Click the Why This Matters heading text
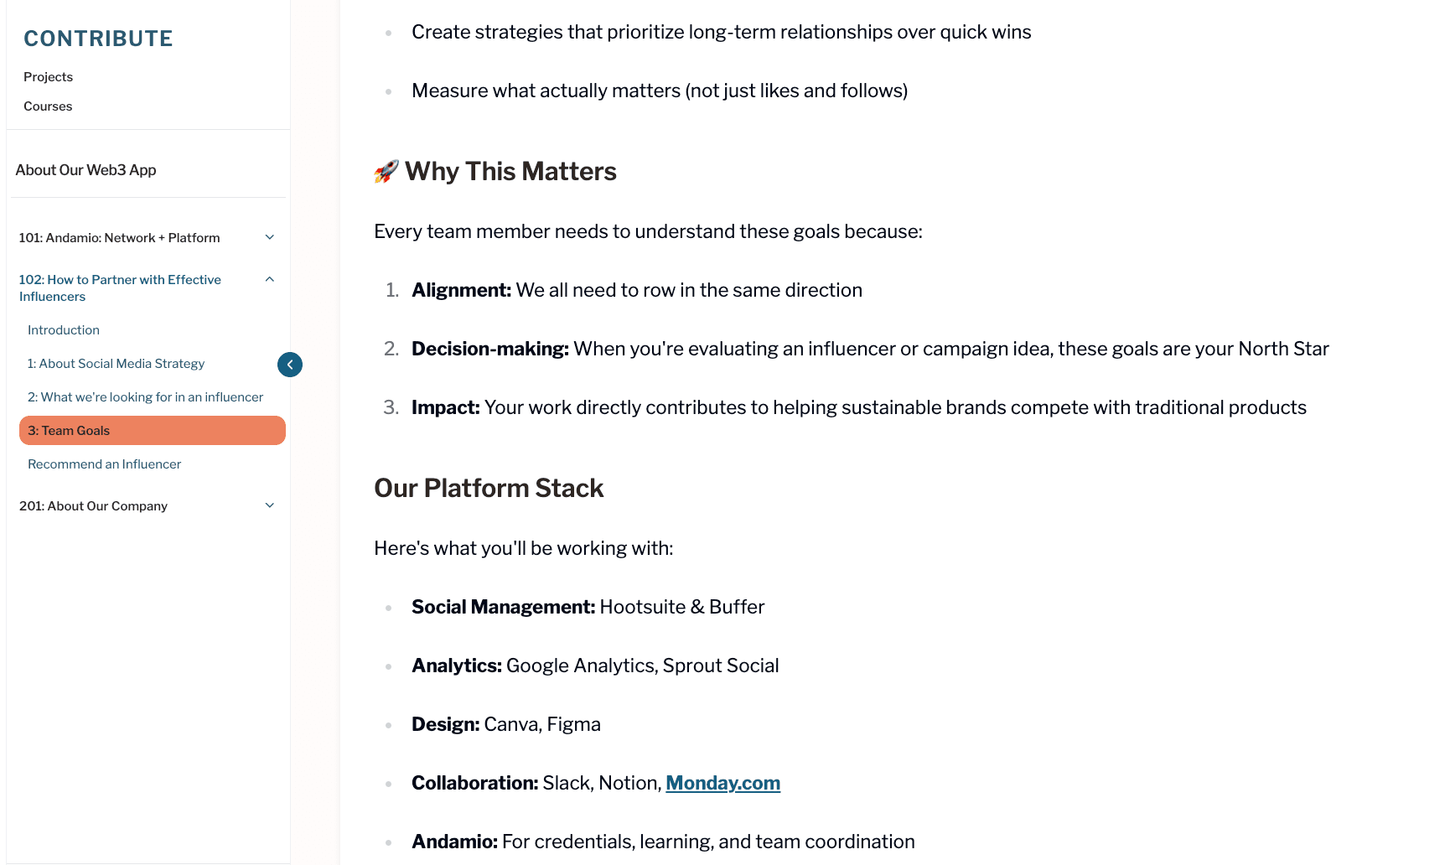This screenshot has width=1450, height=865. coord(510,172)
